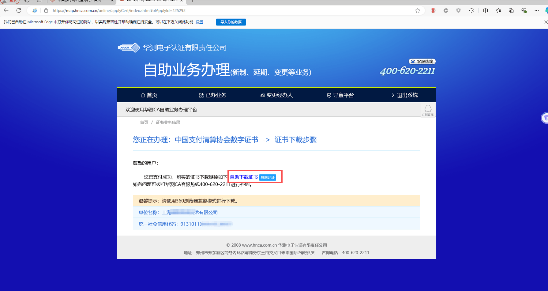Click the 尊敬的用户 greeting text
This screenshot has width=548, height=291.
[x=145, y=163]
